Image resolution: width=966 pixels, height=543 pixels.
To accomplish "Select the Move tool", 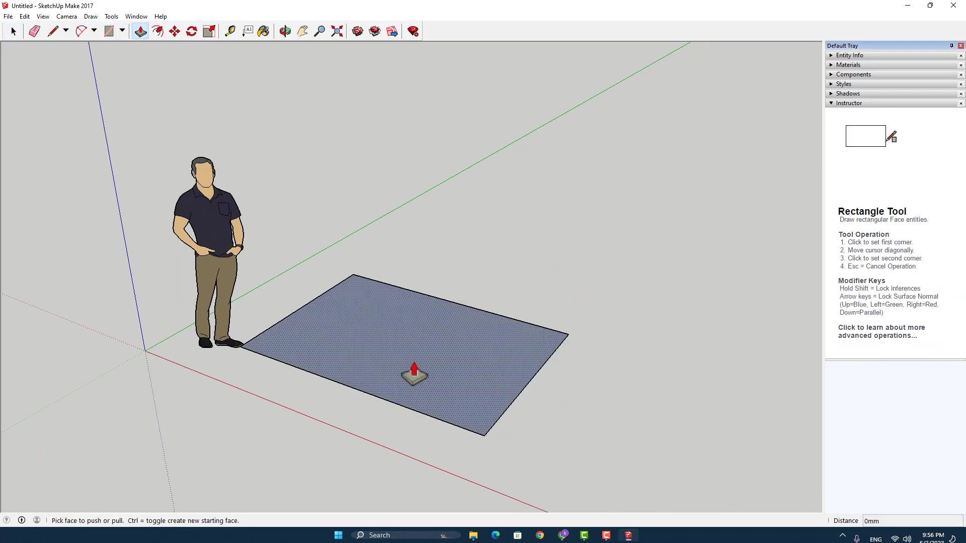I will pos(175,31).
